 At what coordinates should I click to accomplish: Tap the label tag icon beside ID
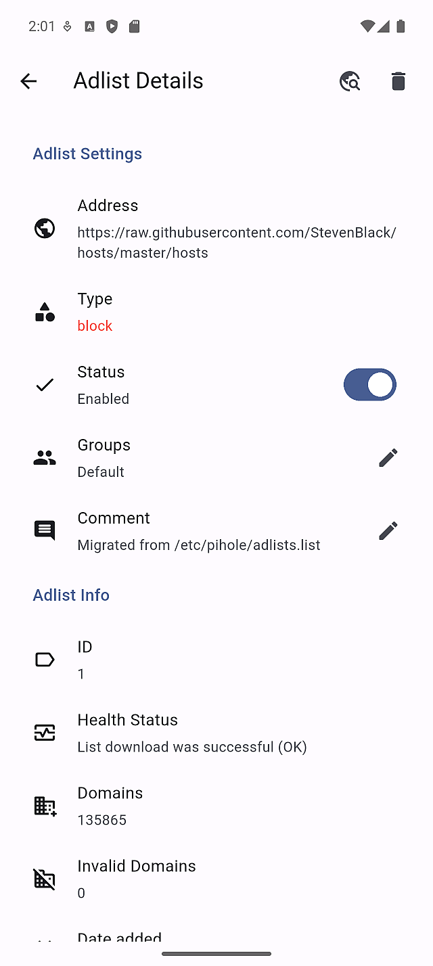45,660
